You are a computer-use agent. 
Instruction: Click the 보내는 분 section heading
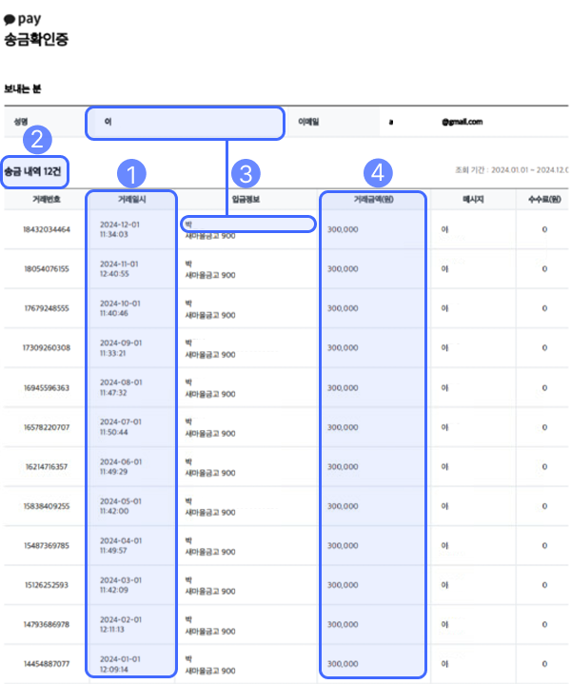(22, 89)
